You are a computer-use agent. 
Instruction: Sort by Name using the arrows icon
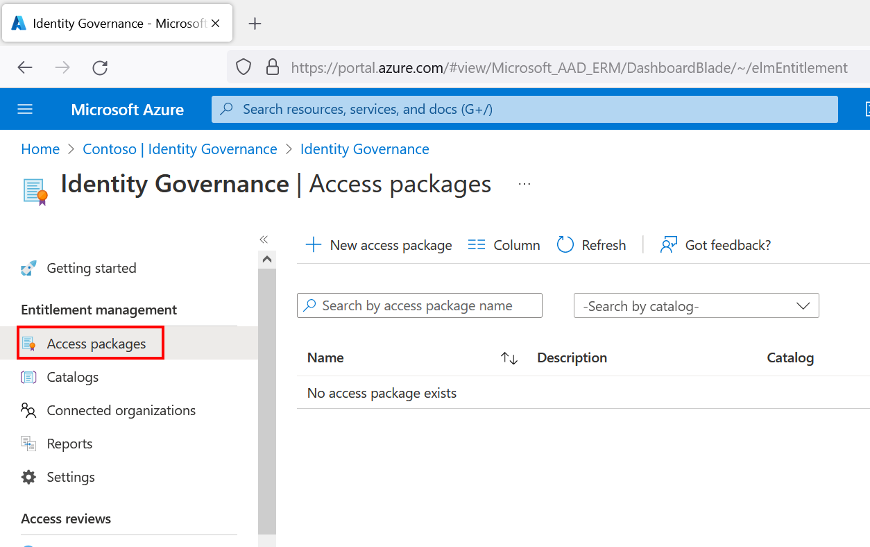click(x=509, y=358)
